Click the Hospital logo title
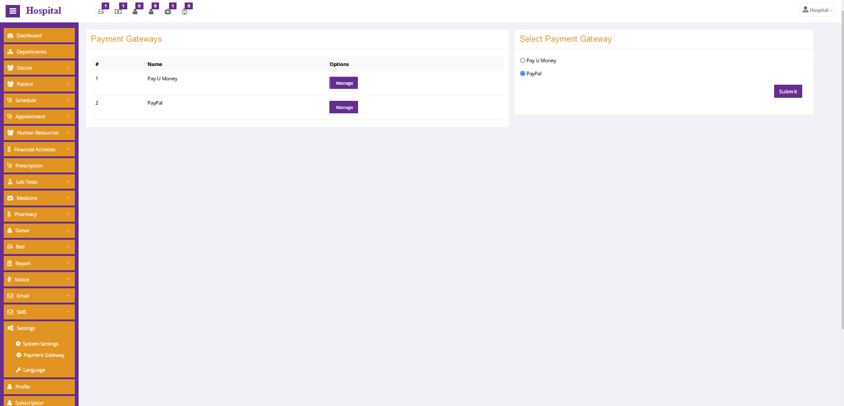Image resolution: width=844 pixels, height=406 pixels. coord(44,11)
